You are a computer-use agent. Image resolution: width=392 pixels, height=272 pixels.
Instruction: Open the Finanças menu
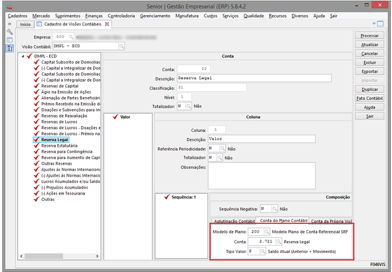pos(94,16)
